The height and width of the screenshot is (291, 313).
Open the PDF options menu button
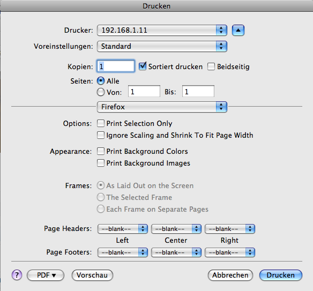(46, 275)
